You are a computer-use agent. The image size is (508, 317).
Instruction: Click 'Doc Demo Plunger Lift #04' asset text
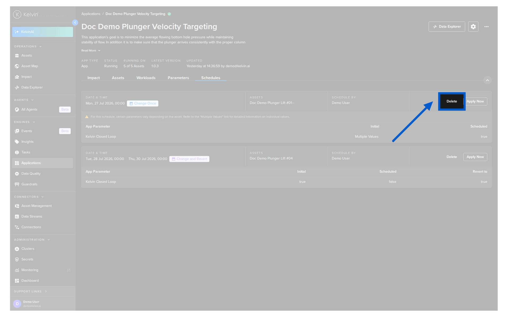271,158
